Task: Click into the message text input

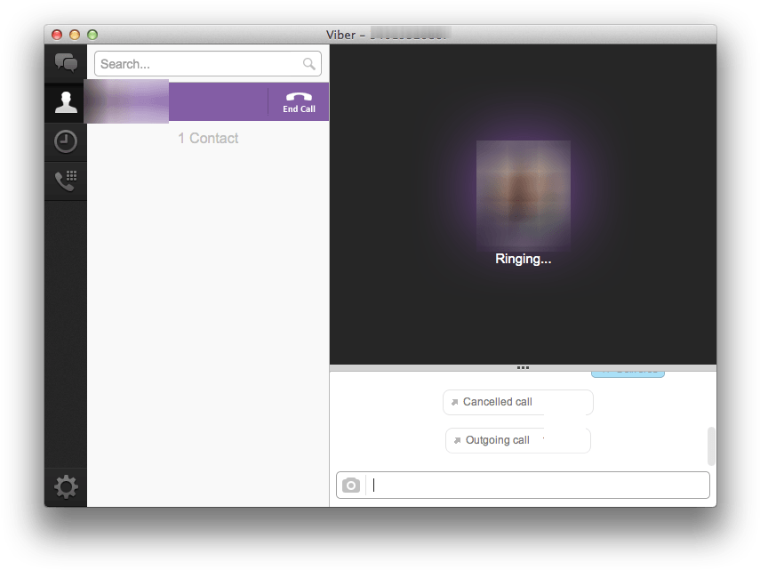Action: (x=538, y=485)
